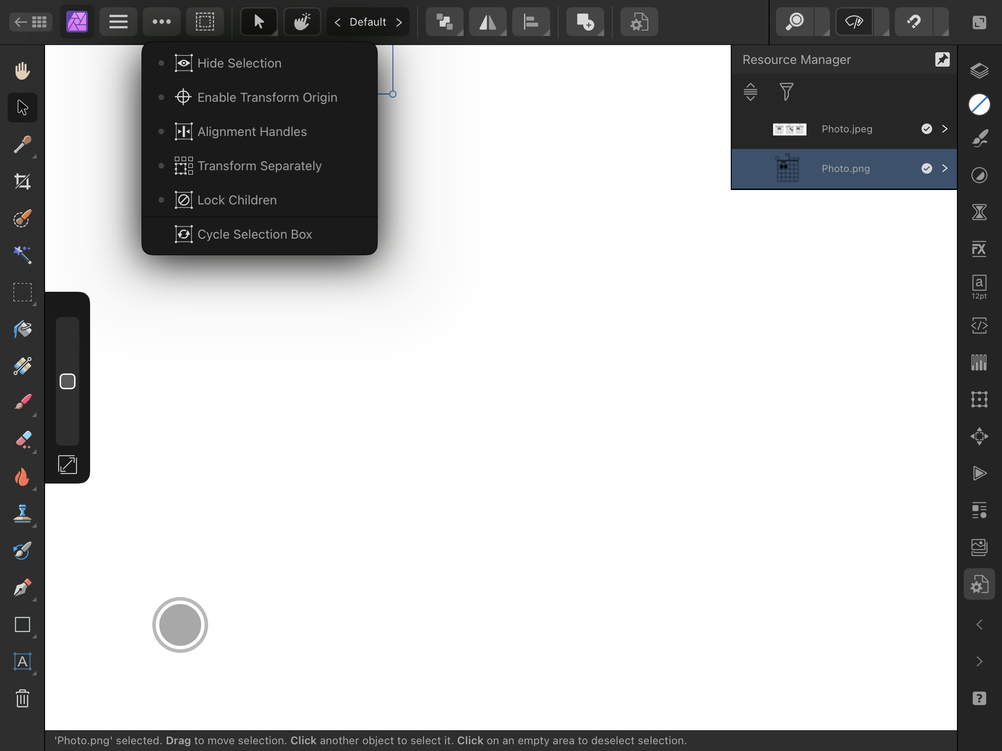Open the resource filter funnel
This screenshot has width=1002, height=751.
(x=786, y=92)
